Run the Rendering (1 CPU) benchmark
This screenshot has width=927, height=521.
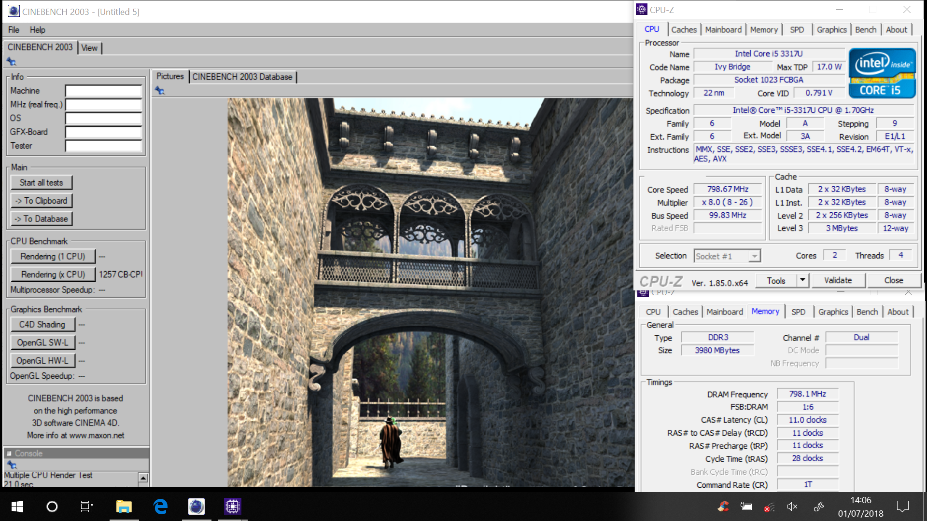pos(53,256)
